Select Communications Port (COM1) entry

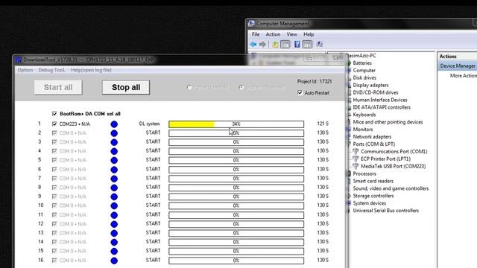[394, 151]
